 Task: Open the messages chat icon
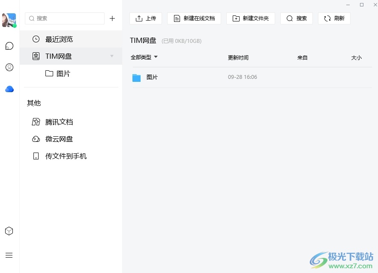[x=9, y=46]
